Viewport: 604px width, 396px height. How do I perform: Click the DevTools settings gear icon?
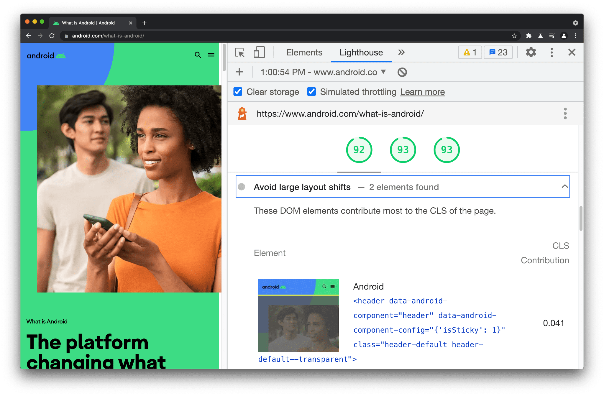click(x=530, y=52)
